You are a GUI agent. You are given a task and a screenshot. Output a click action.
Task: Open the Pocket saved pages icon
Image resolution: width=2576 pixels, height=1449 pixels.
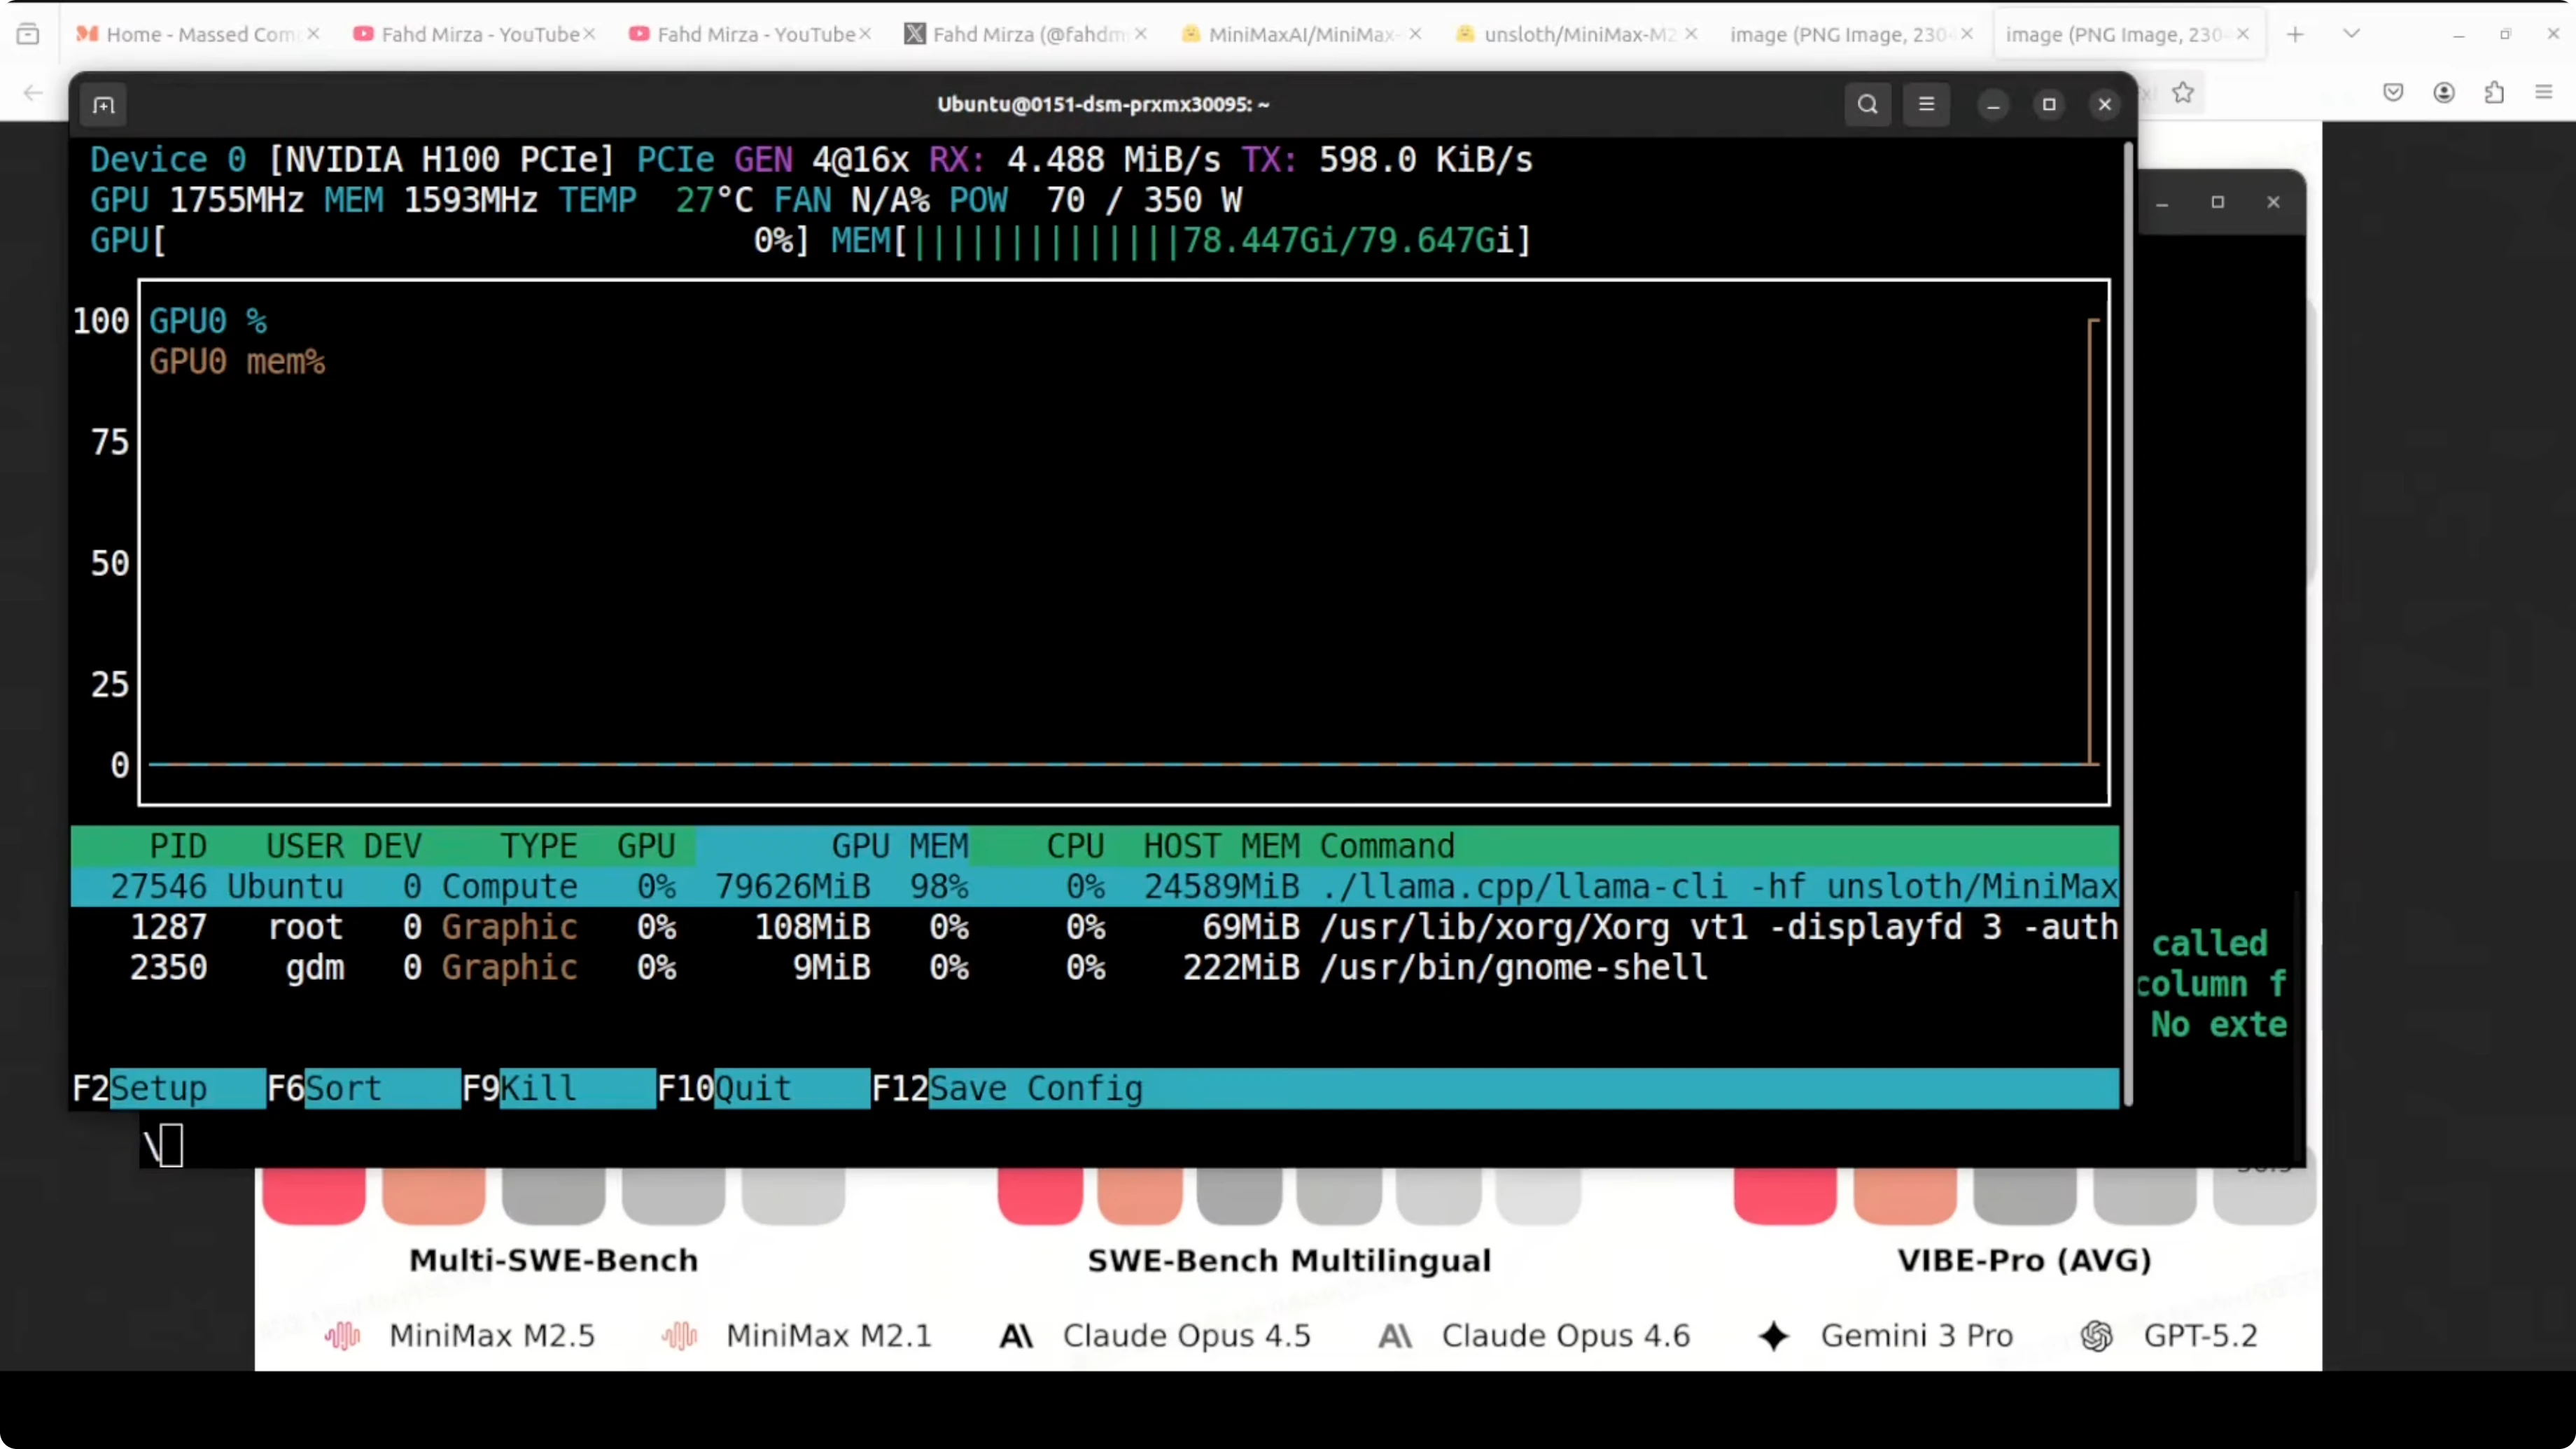pyautogui.click(x=2393, y=92)
